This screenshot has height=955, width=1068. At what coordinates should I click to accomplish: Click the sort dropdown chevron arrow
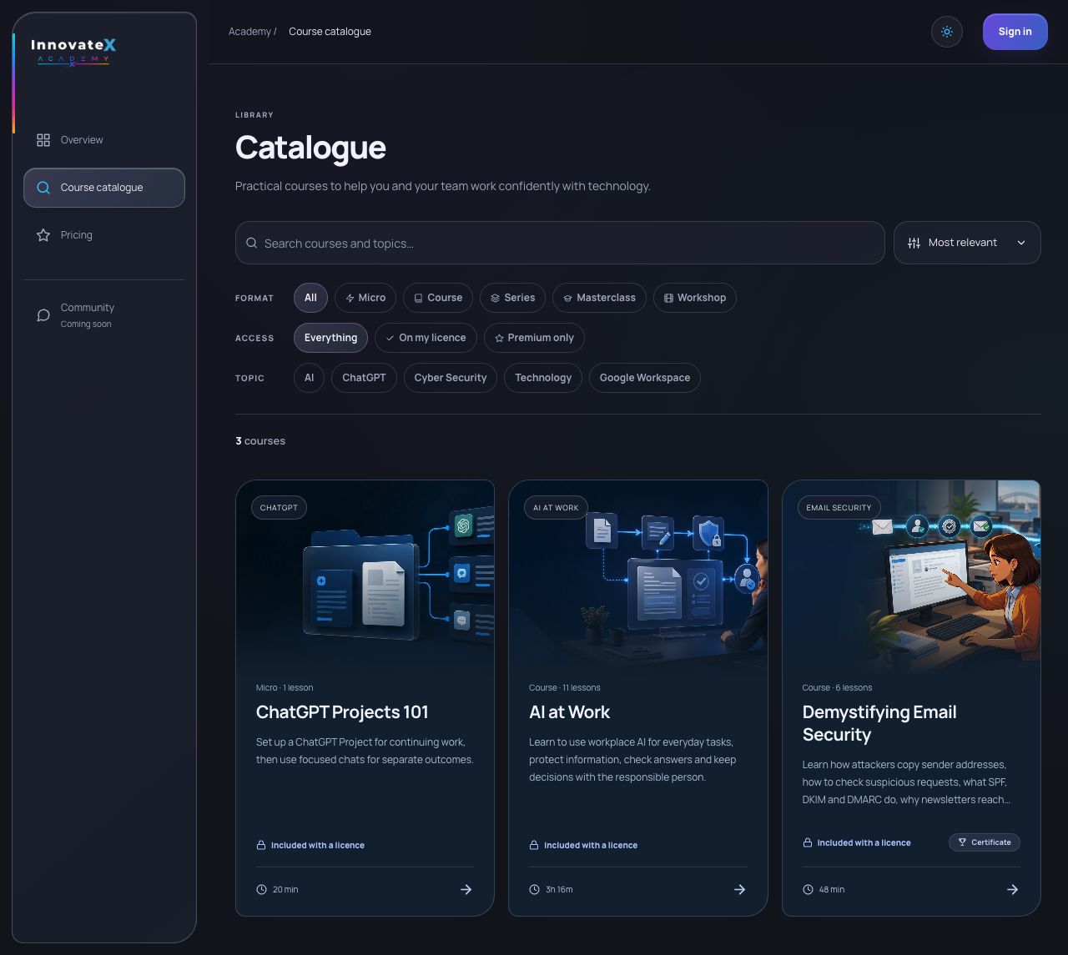[1021, 243]
